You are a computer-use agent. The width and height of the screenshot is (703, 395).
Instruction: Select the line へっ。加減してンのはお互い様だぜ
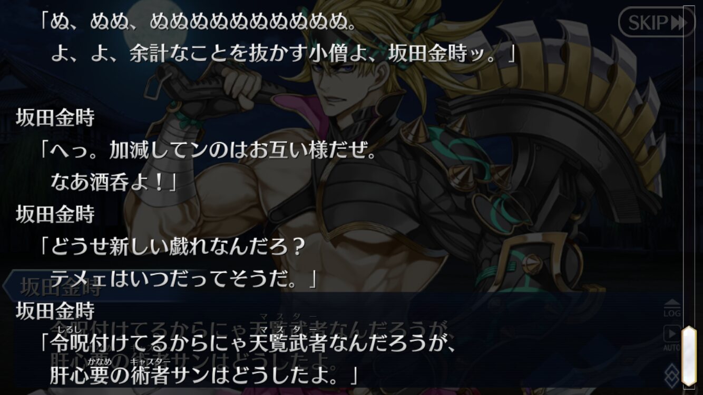click(209, 152)
